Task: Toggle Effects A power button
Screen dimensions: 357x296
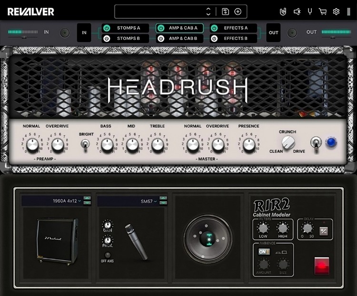Action: point(214,28)
